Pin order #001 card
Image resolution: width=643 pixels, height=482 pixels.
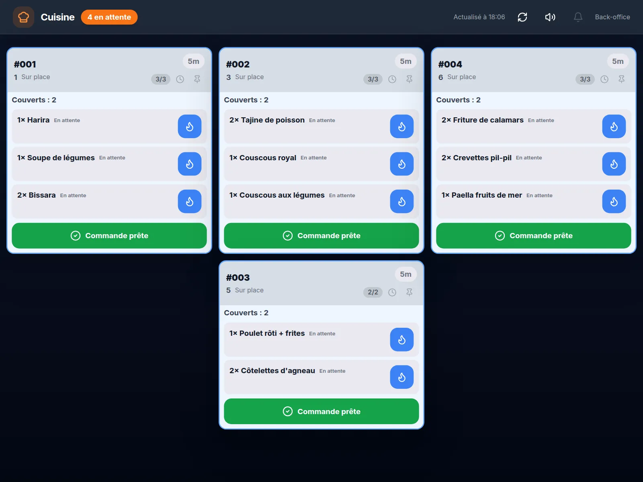[197, 79]
